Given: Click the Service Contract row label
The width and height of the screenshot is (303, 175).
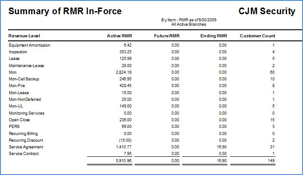Looking at the screenshot, I should (x=24, y=154).
